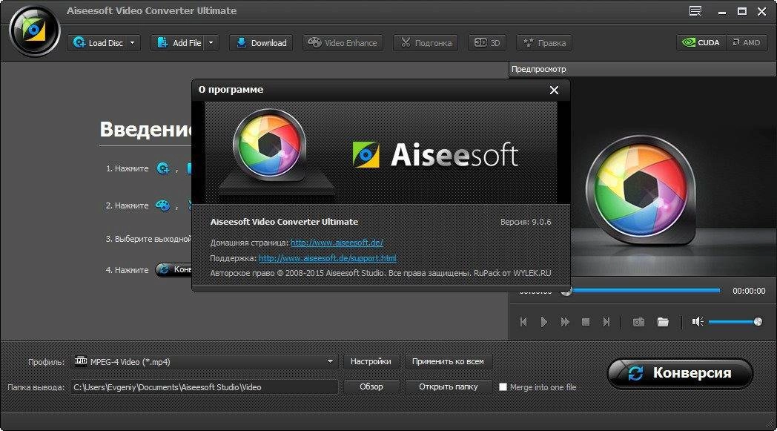
Task: Open the Профиль MPEG-4 Video dropdown
Action: 204,361
